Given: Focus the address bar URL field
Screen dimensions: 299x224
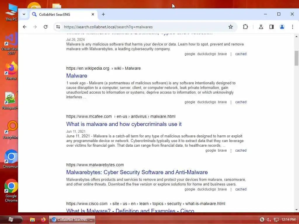Looking at the screenshot, I should [145, 27].
